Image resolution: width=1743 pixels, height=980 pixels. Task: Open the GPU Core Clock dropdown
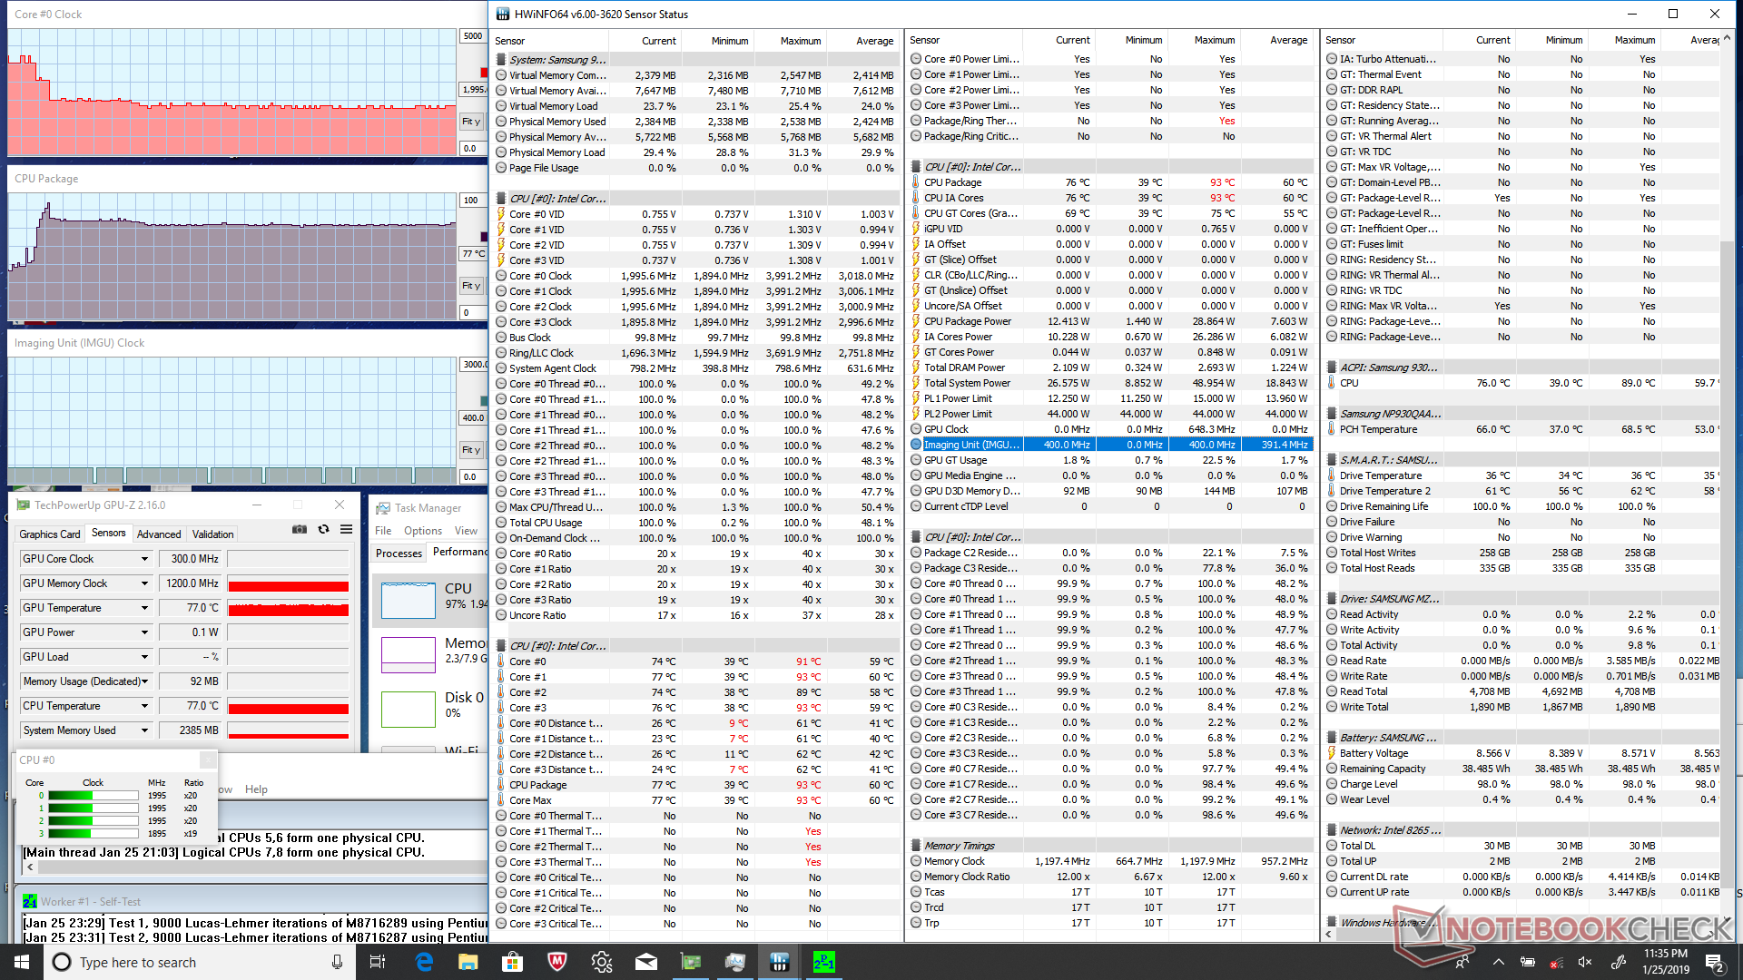pos(144,559)
